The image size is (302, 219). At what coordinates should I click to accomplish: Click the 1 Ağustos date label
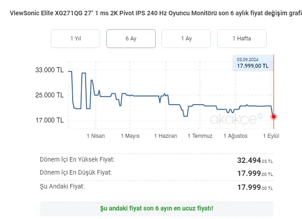(x=235, y=136)
